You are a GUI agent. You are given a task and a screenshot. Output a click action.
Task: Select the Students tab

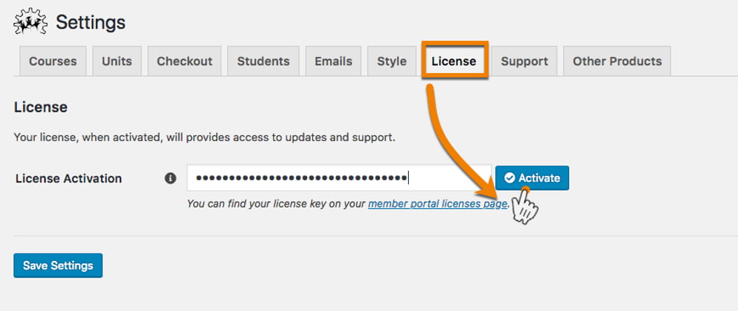[x=263, y=61]
